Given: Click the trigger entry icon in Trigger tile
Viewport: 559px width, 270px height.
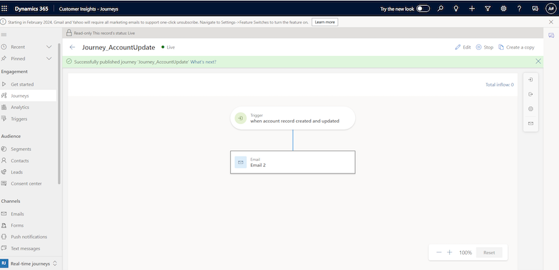Looking at the screenshot, I should tap(241, 118).
